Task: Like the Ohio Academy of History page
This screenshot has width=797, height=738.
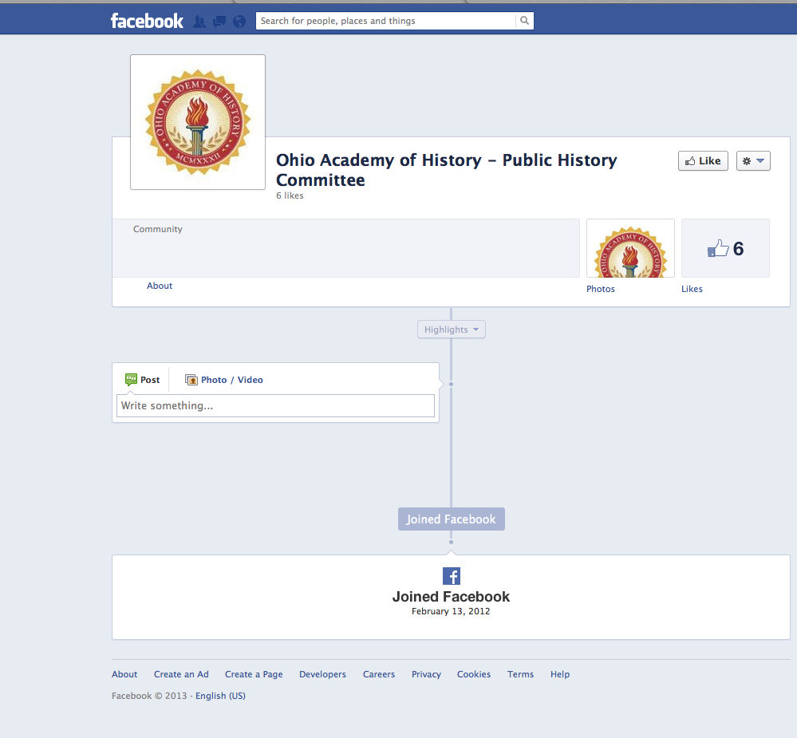Action: pos(703,161)
